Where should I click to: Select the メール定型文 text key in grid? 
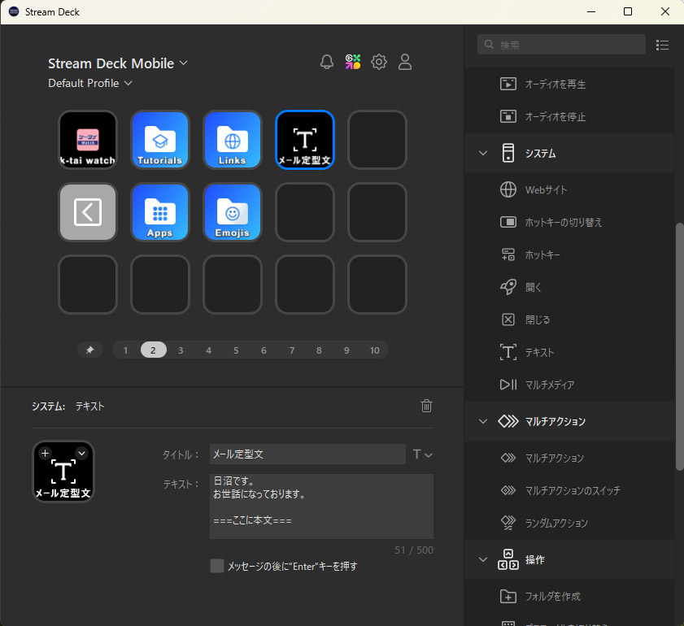305,140
